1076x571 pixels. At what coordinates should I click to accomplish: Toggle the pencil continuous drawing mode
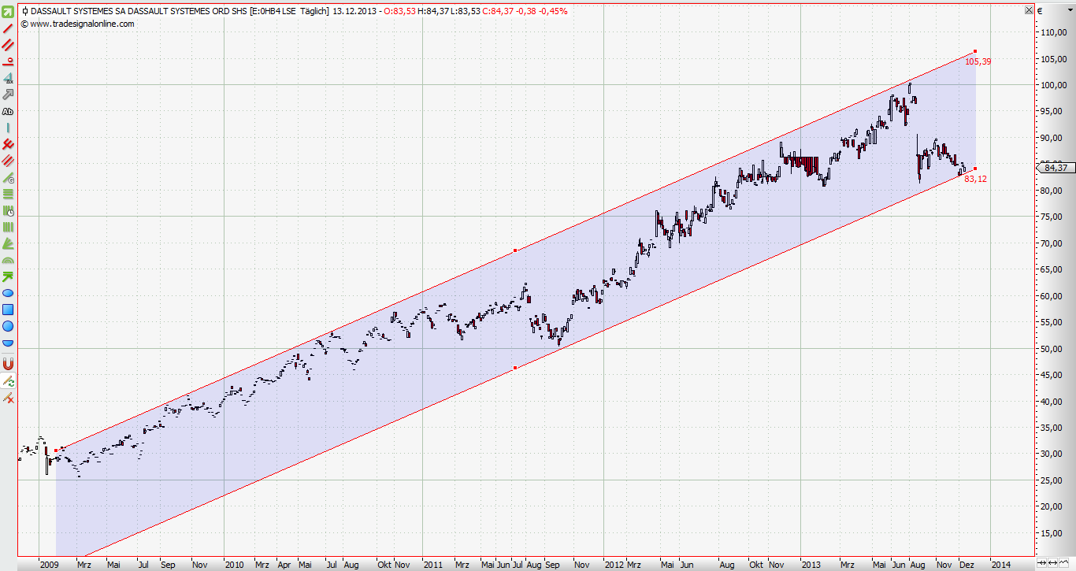[8, 381]
